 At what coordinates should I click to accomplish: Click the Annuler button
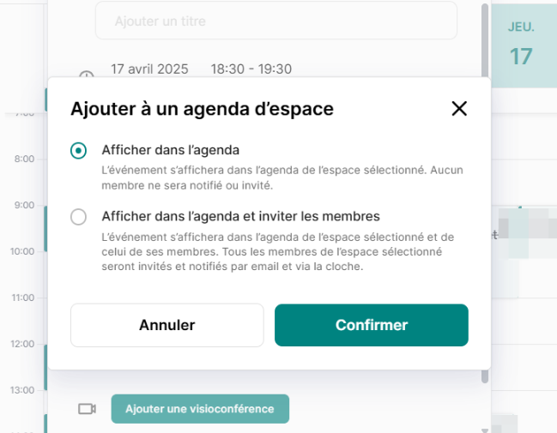pyautogui.click(x=167, y=325)
